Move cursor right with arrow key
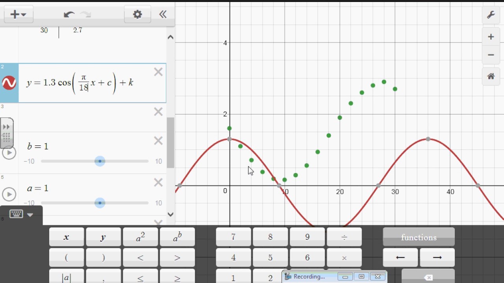Image resolution: width=504 pixels, height=283 pixels. click(x=437, y=257)
